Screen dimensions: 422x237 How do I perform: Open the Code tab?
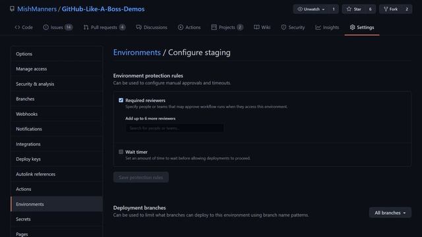[24, 28]
